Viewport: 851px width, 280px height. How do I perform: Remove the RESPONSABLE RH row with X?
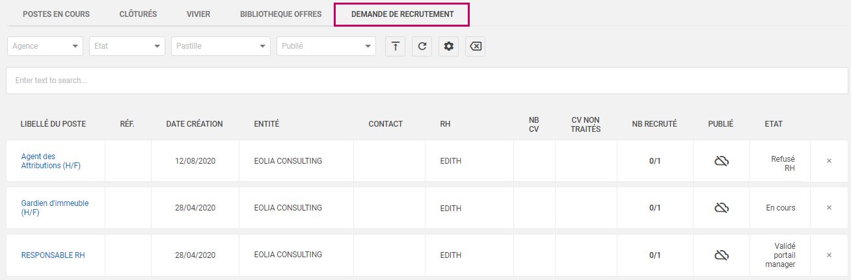[x=829, y=255]
